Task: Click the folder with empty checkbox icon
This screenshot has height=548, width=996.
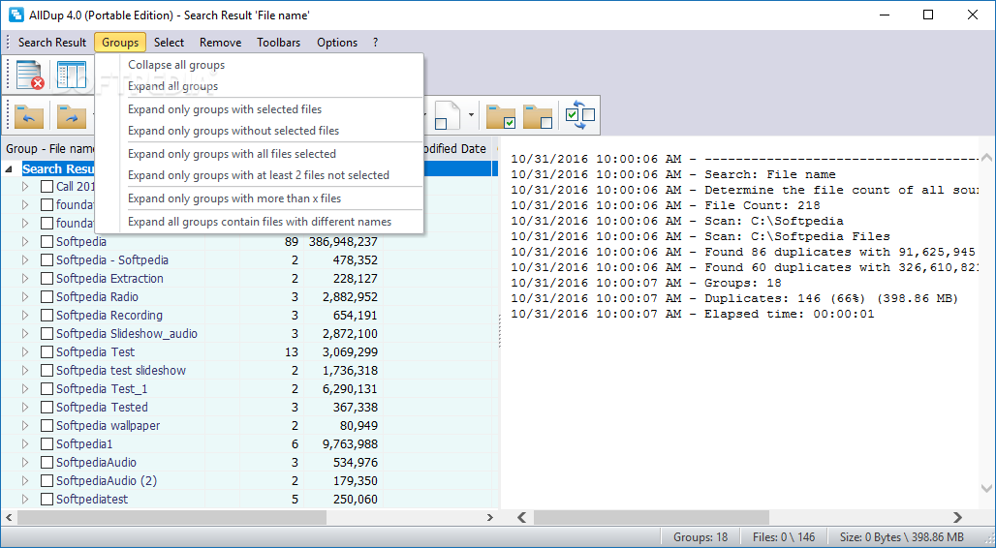Action: (538, 116)
